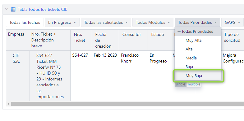
Task: Select Todas Prioridades in the open list
Action: pos(198,32)
